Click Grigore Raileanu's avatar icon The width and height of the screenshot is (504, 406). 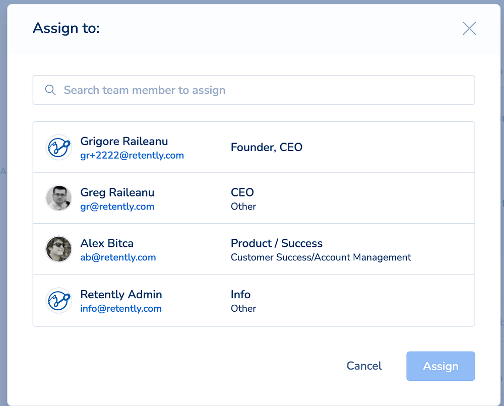point(58,148)
